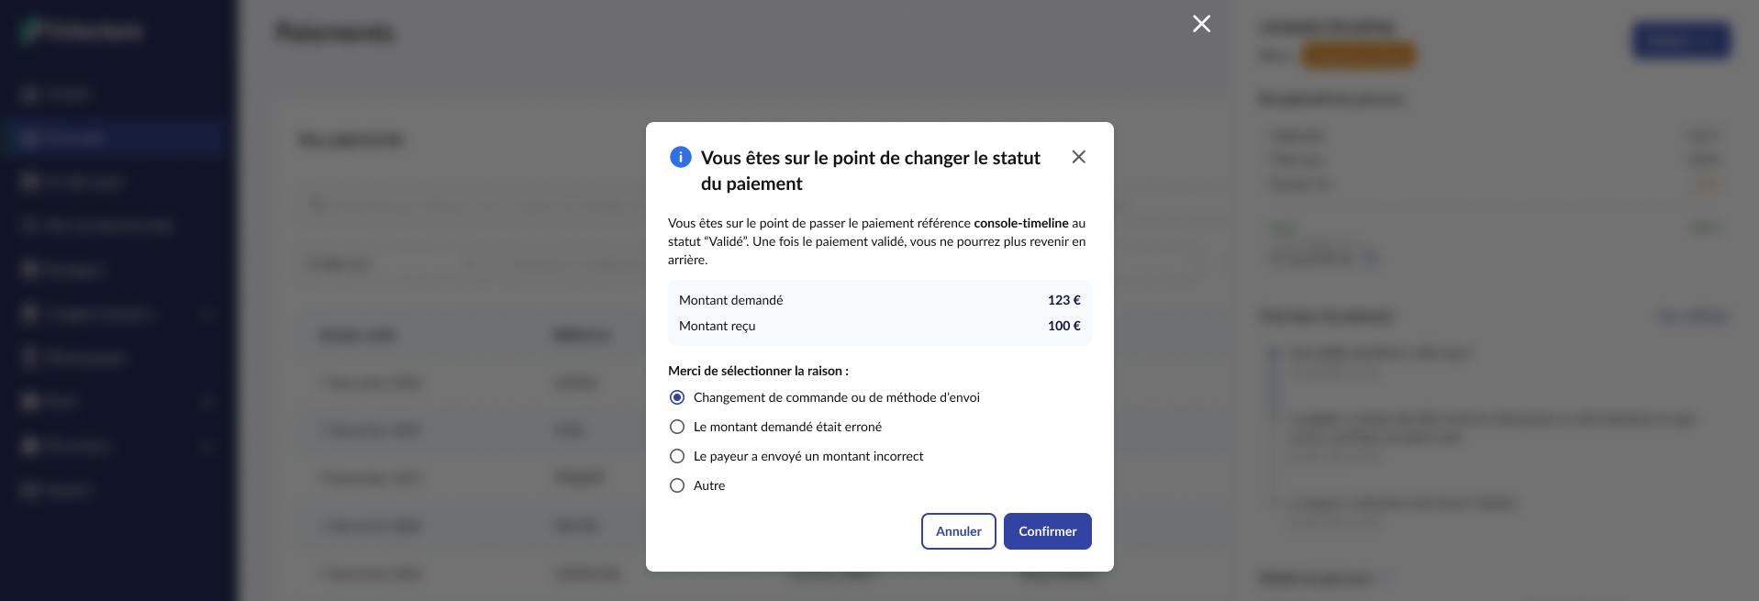Dismiss the dialog using its X icon
This screenshot has width=1759, height=601.
pyautogui.click(x=1078, y=157)
